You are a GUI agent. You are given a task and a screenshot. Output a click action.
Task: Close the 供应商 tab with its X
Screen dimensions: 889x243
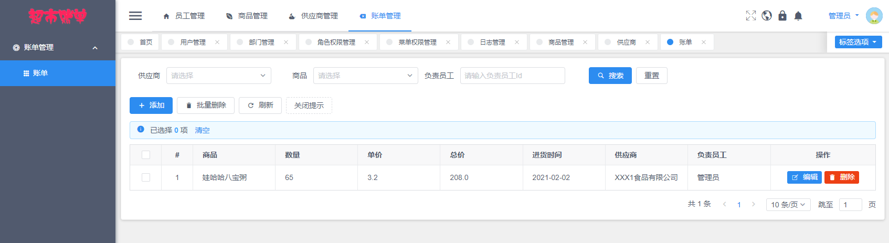[648, 43]
